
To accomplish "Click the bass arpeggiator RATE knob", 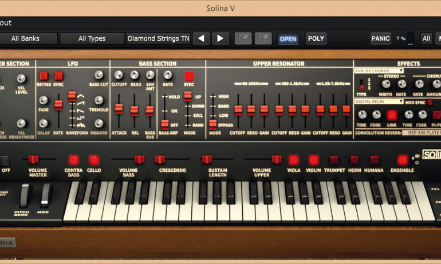I will tap(168, 75).
